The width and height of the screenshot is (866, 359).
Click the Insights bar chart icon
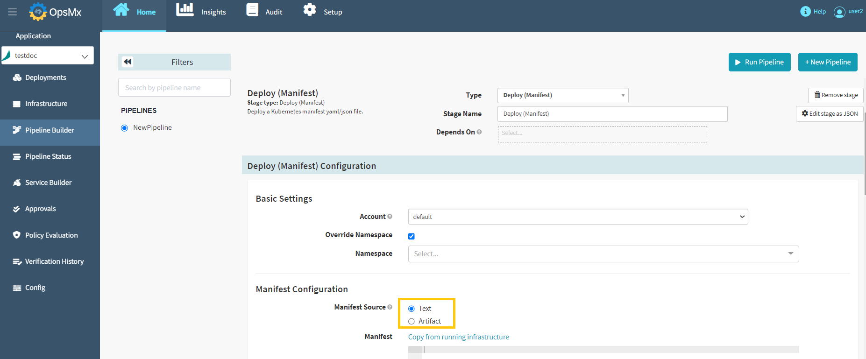[x=185, y=10]
